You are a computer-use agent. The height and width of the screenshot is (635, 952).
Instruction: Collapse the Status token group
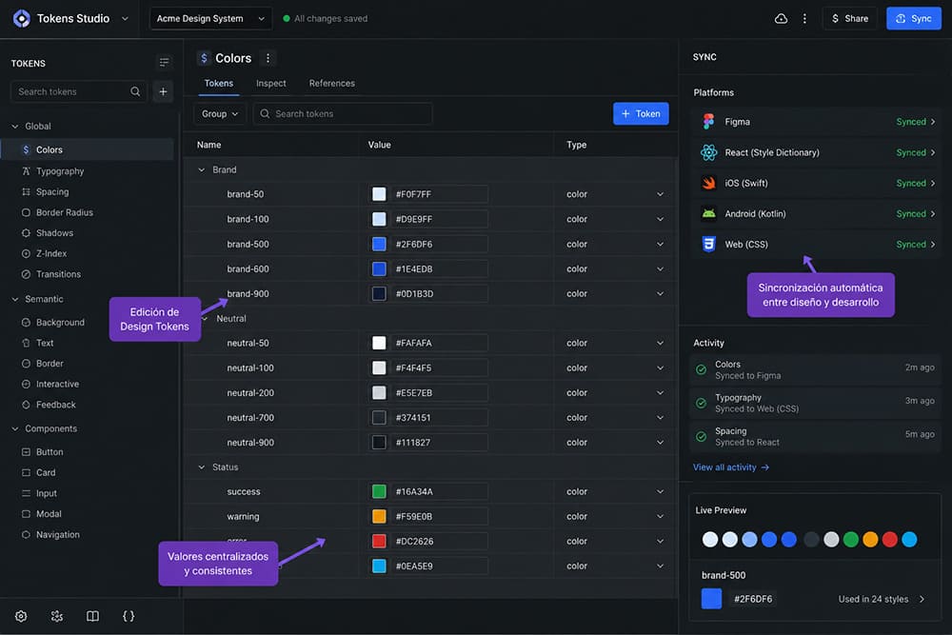click(x=202, y=467)
